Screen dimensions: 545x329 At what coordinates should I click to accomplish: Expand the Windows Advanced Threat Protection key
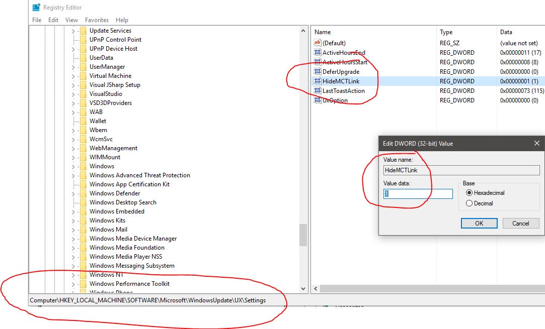coord(73,176)
